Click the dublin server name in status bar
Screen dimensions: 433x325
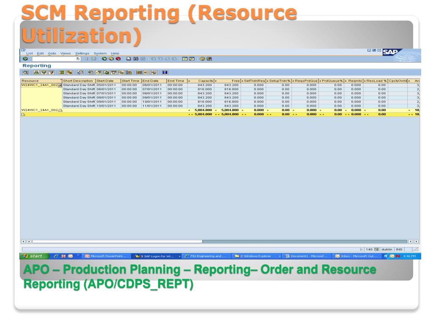point(387,249)
